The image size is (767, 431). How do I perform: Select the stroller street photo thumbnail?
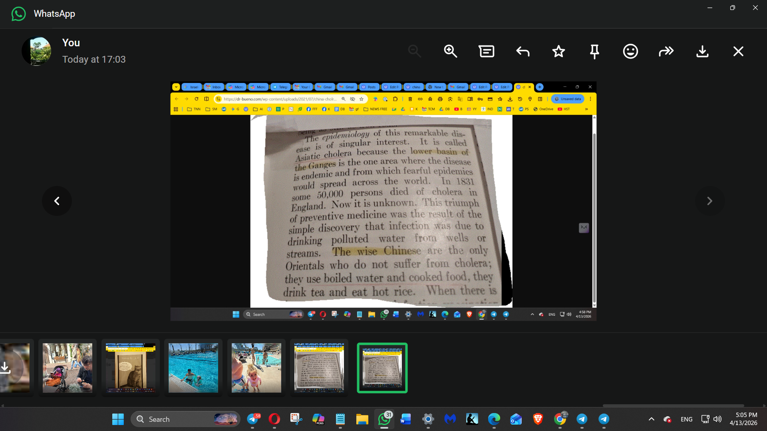pos(68,368)
